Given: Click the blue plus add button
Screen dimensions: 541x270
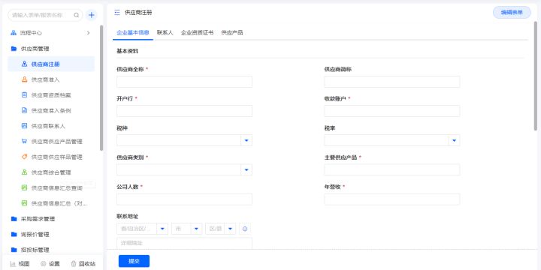Looking at the screenshot, I should pyautogui.click(x=92, y=15).
